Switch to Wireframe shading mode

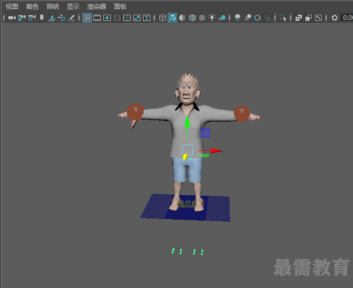[162, 18]
